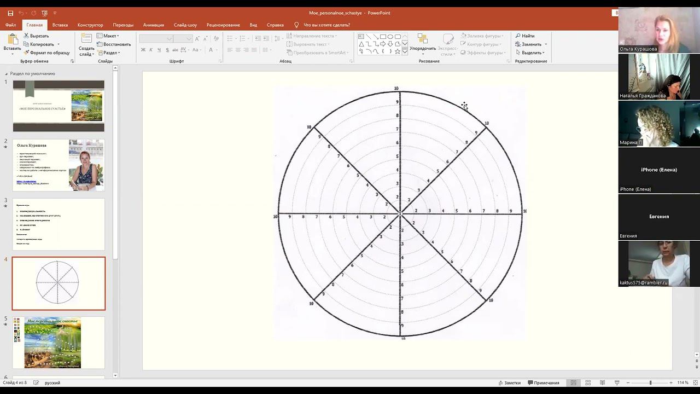Click Преобразовать в SmartArt
The height and width of the screenshot is (394, 700).
pos(317,53)
